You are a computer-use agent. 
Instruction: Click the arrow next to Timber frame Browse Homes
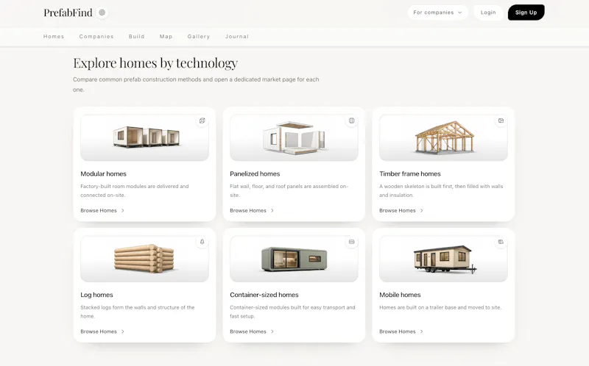(x=421, y=210)
